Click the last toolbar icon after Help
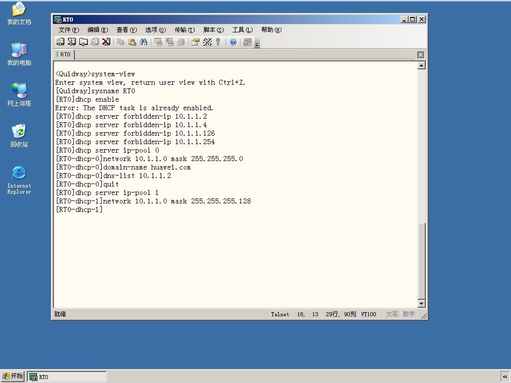The image size is (511, 383). click(x=248, y=42)
